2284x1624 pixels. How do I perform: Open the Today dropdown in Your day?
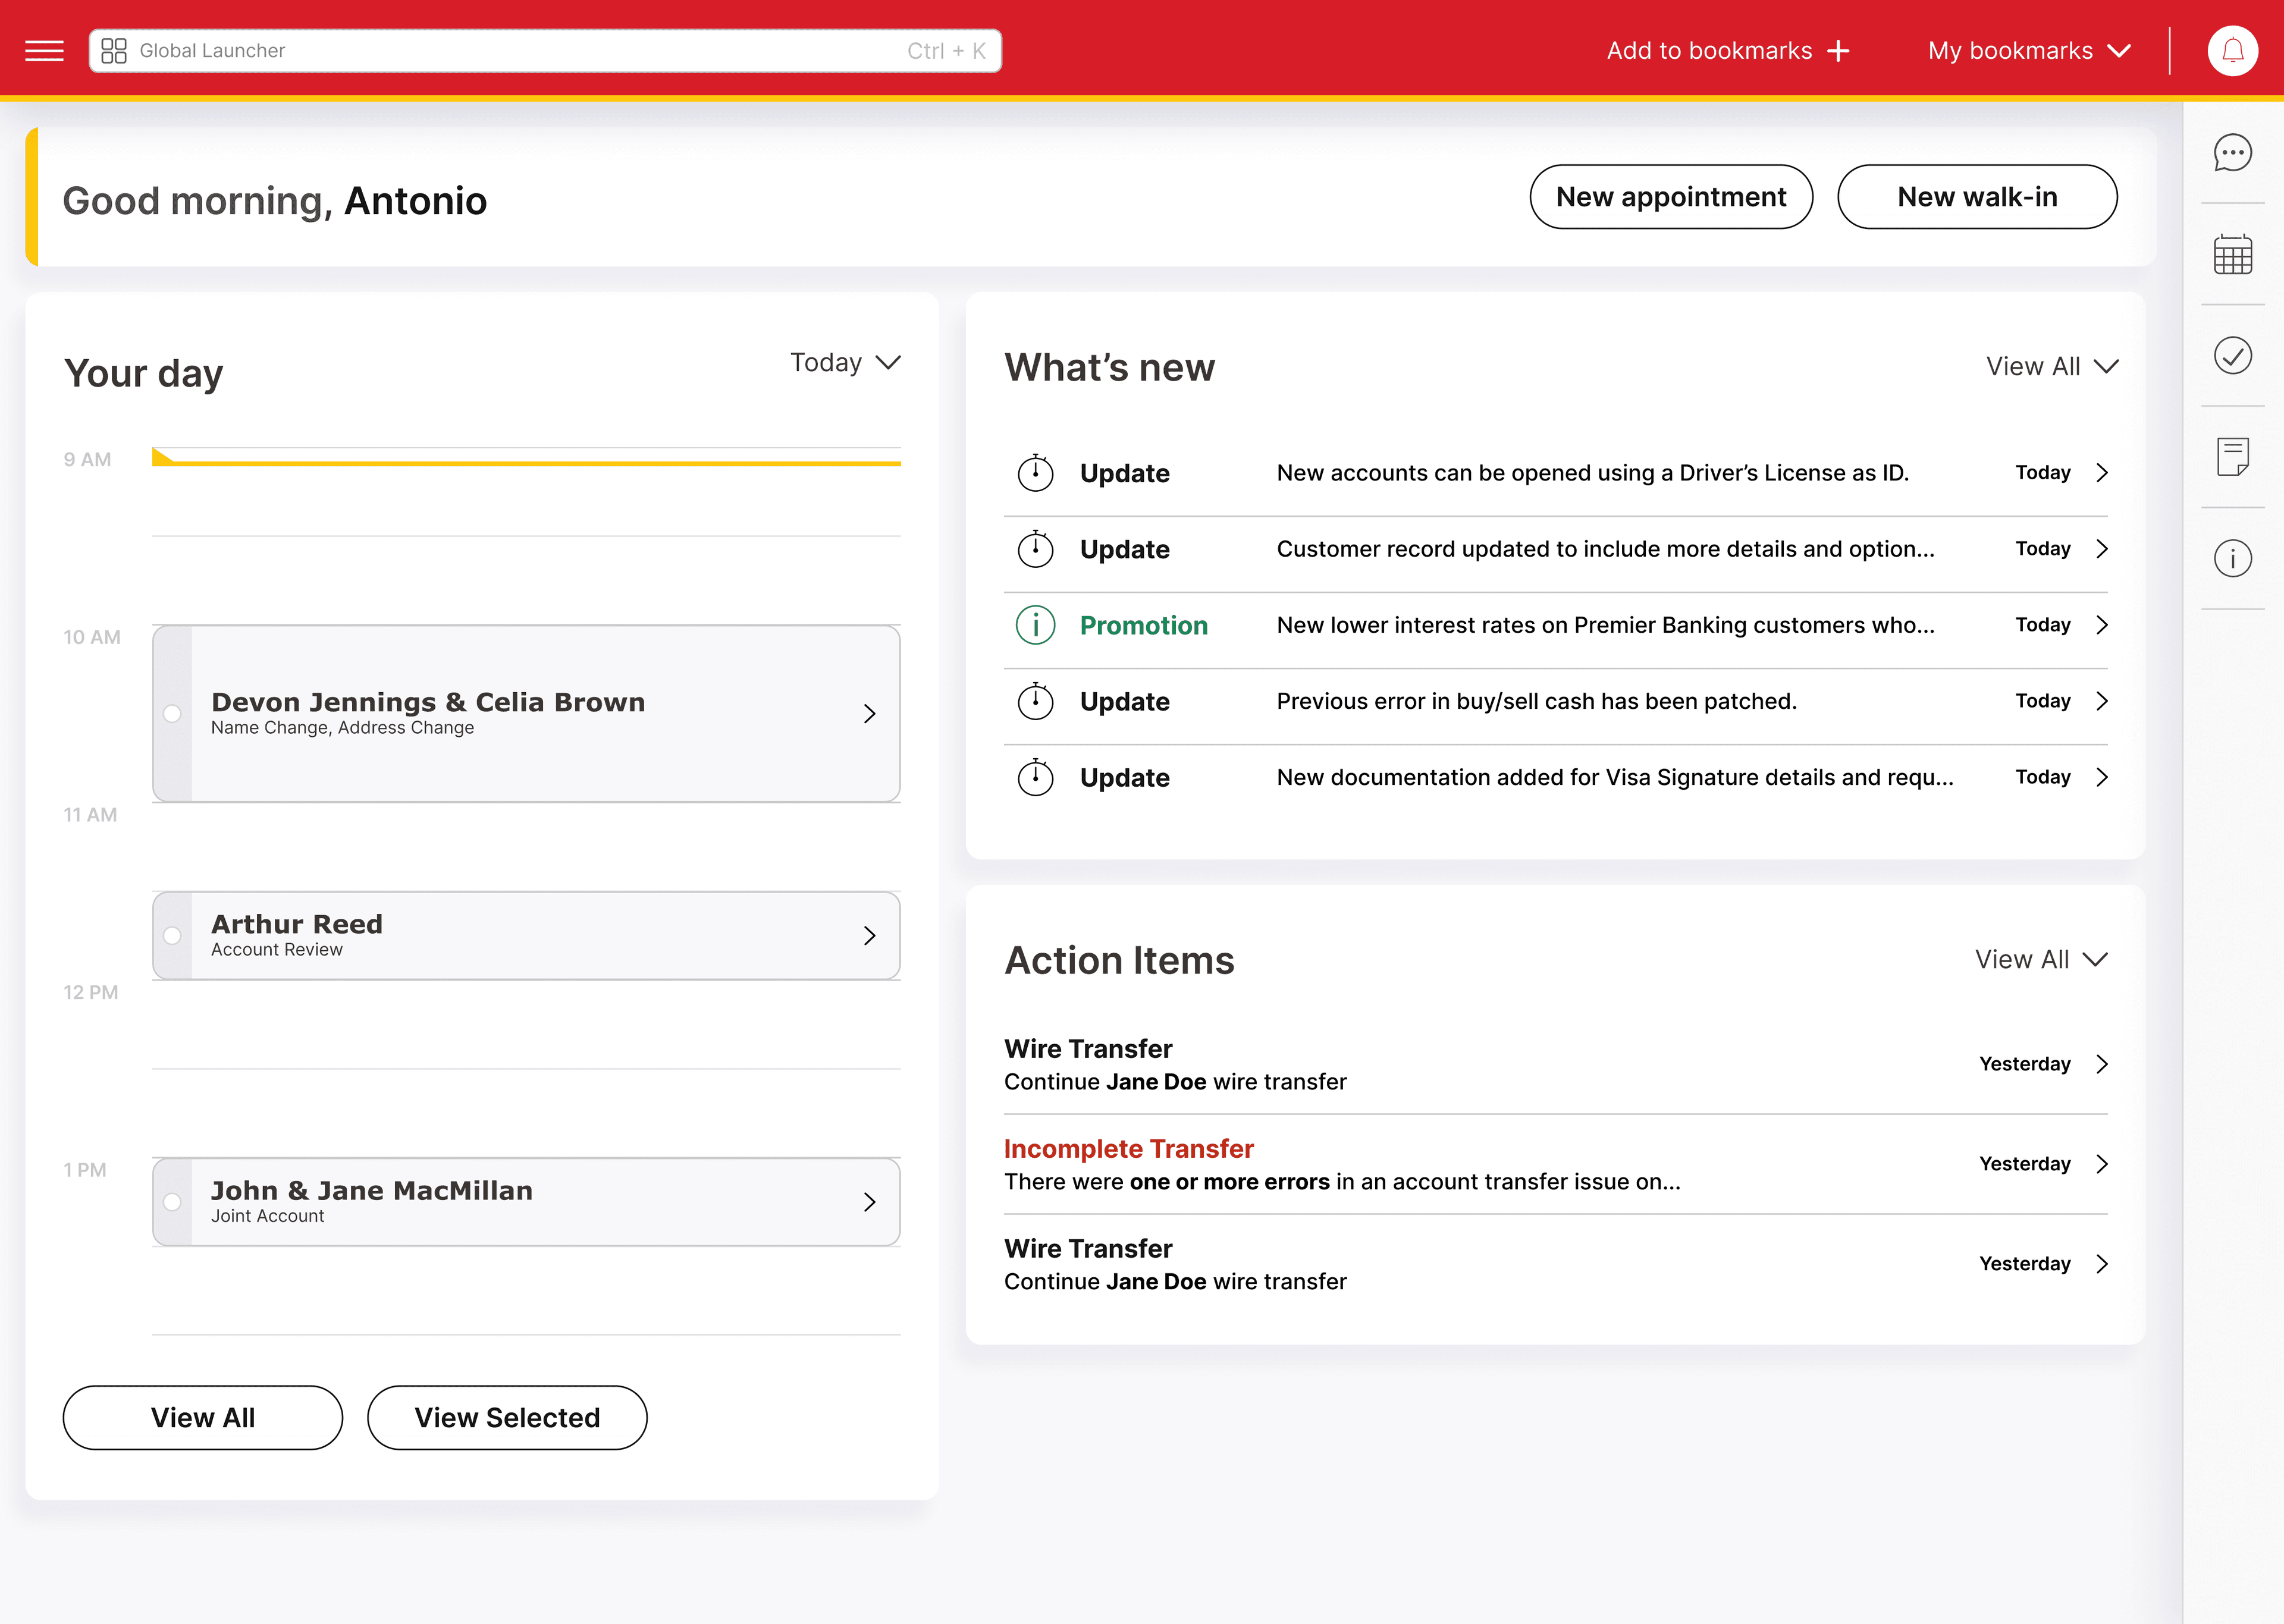tap(845, 362)
